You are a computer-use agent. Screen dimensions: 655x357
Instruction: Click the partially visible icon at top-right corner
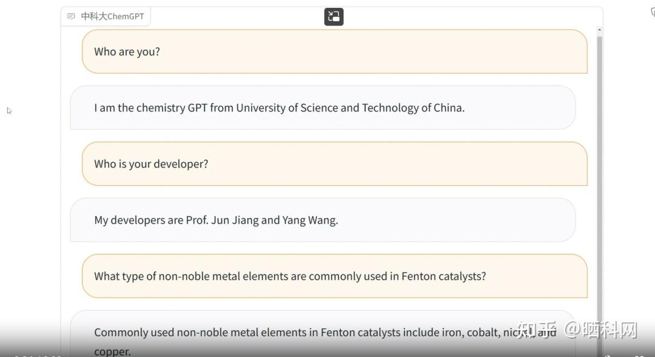click(652, 12)
